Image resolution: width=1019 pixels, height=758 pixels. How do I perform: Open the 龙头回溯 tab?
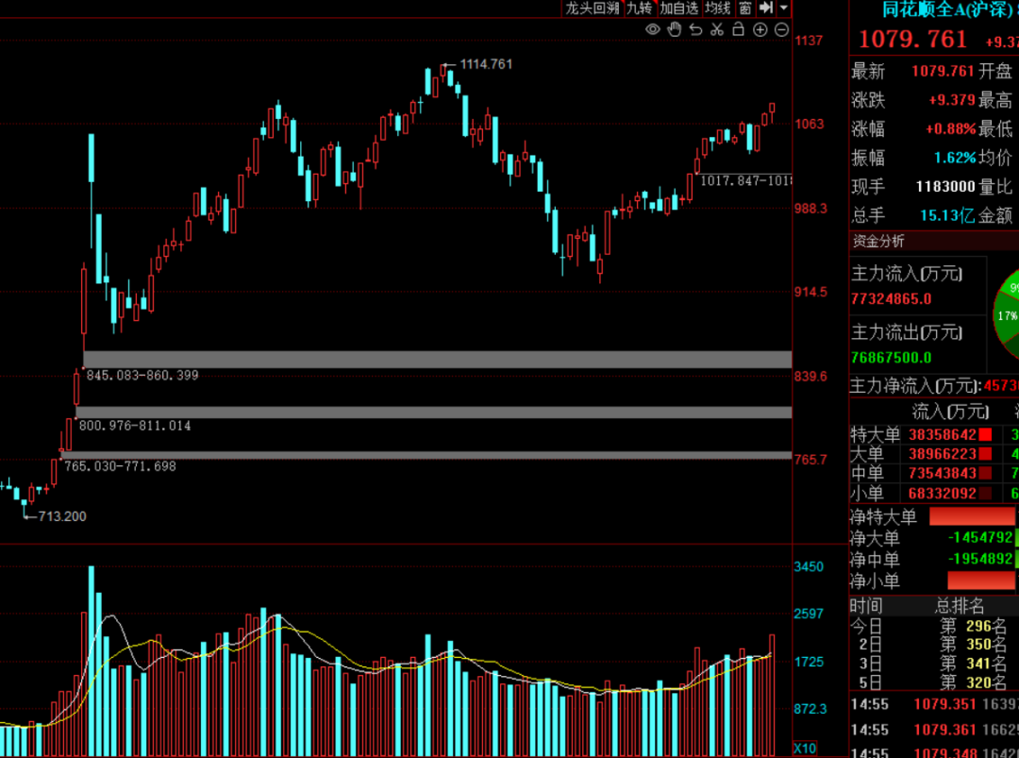tap(592, 8)
